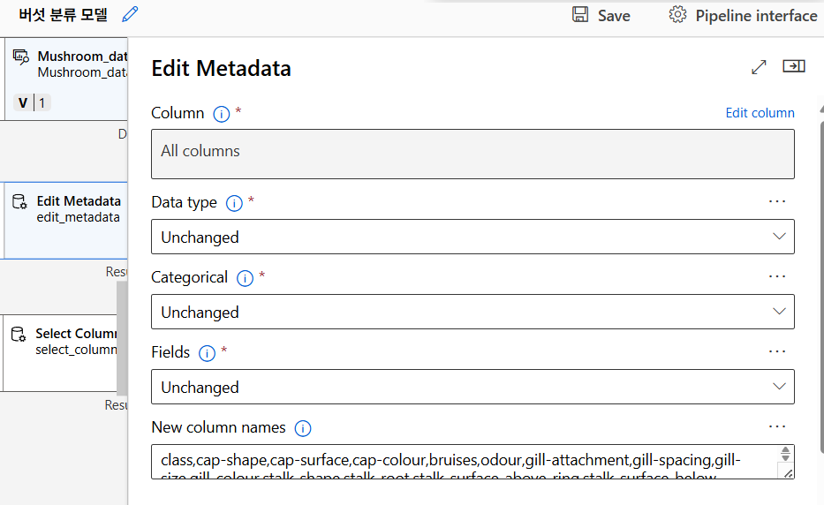Screen dimensions: 824x505
Task: Click the Save disk icon
Action: click(580, 15)
